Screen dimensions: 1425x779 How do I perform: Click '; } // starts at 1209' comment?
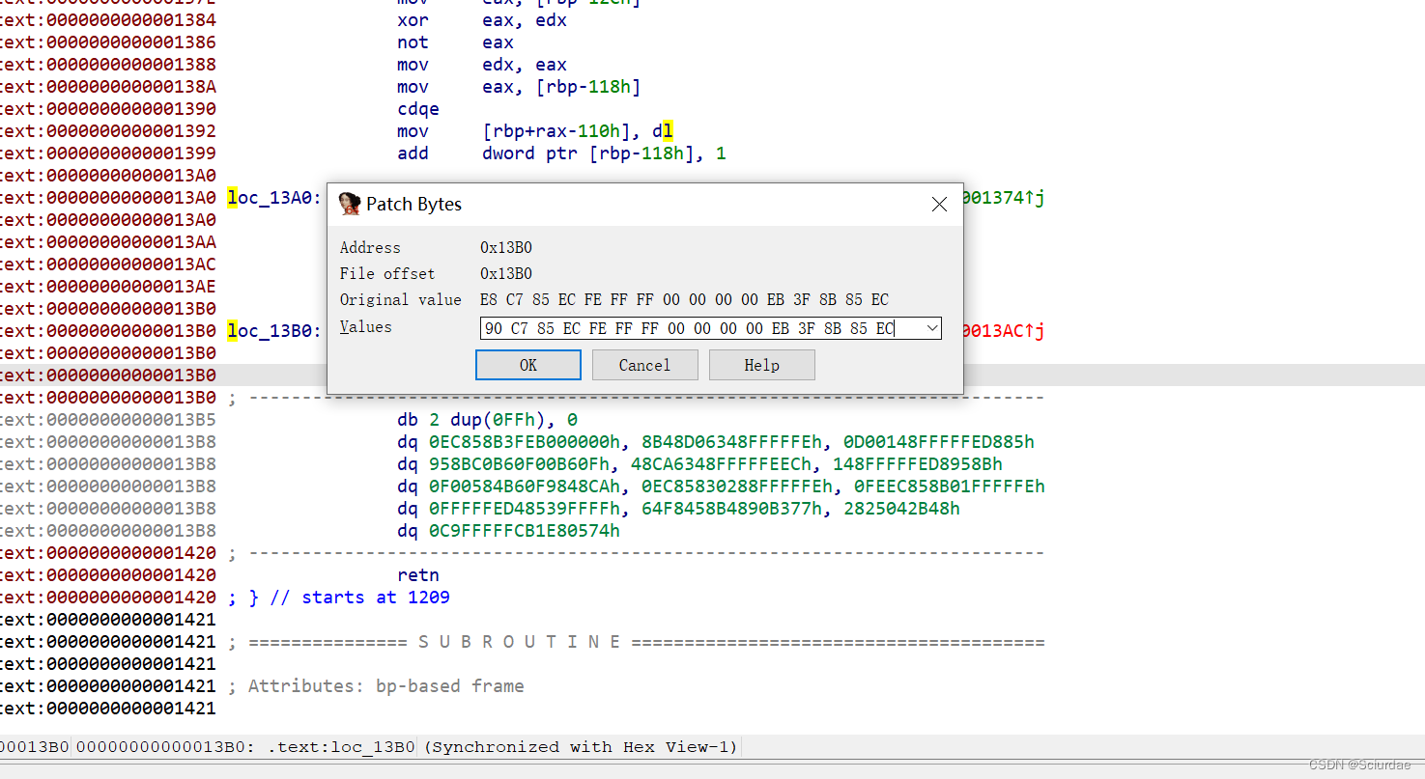(x=339, y=598)
